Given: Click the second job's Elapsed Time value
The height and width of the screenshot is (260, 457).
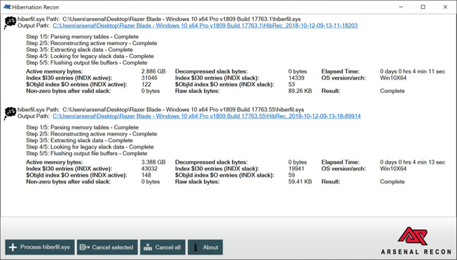Looking at the screenshot, I should [x=413, y=162].
